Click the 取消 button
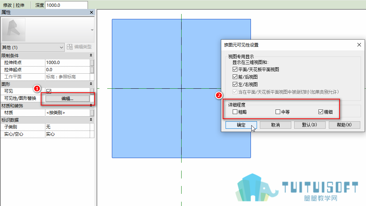 tap(276, 125)
